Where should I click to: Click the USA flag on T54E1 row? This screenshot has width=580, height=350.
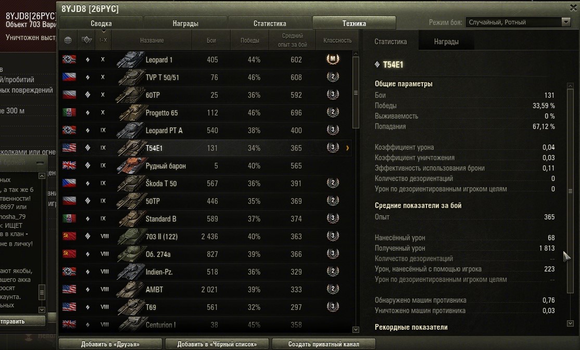pos(69,148)
